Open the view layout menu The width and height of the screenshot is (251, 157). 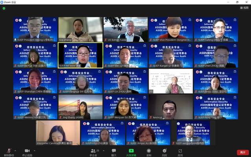[244, 8]
